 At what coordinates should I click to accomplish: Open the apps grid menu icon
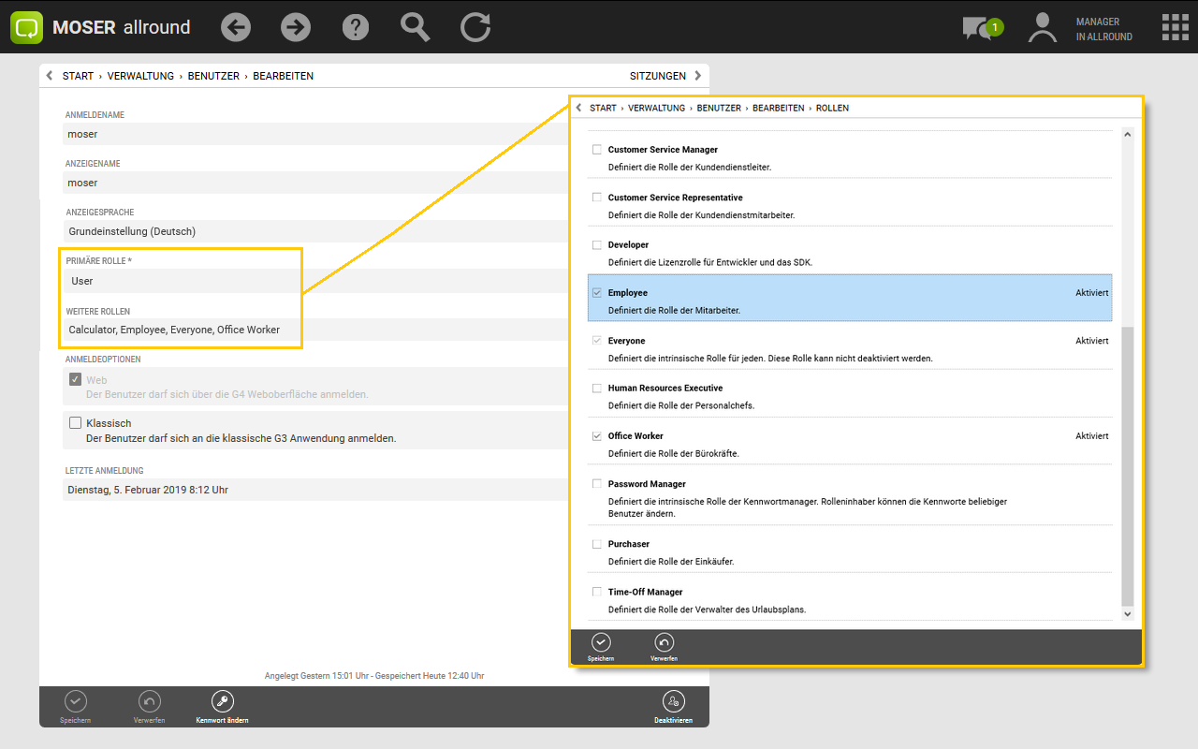click(1175, 27)
